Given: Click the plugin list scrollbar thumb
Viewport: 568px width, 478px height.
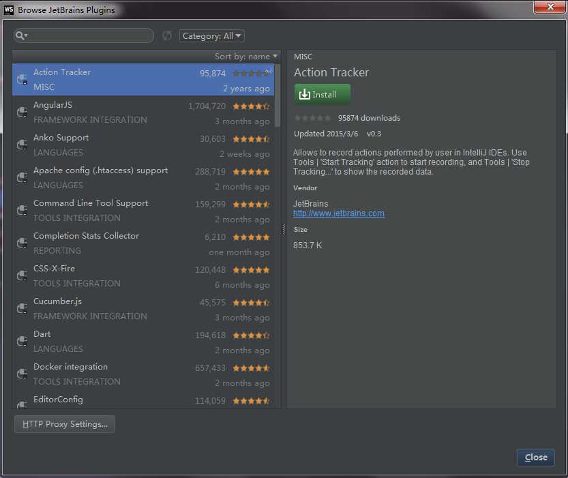Looking at the screenshot, I should tap(278, 95).
